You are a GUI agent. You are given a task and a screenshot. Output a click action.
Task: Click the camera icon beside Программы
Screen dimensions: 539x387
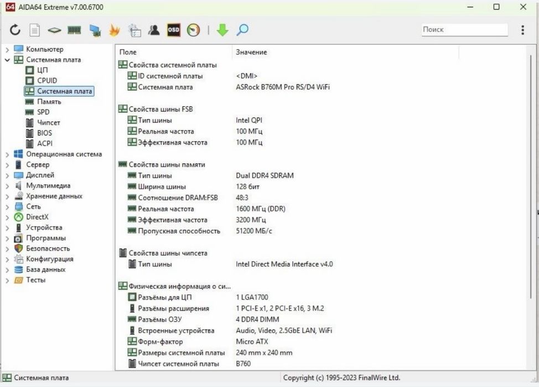[x=18, y=238]
